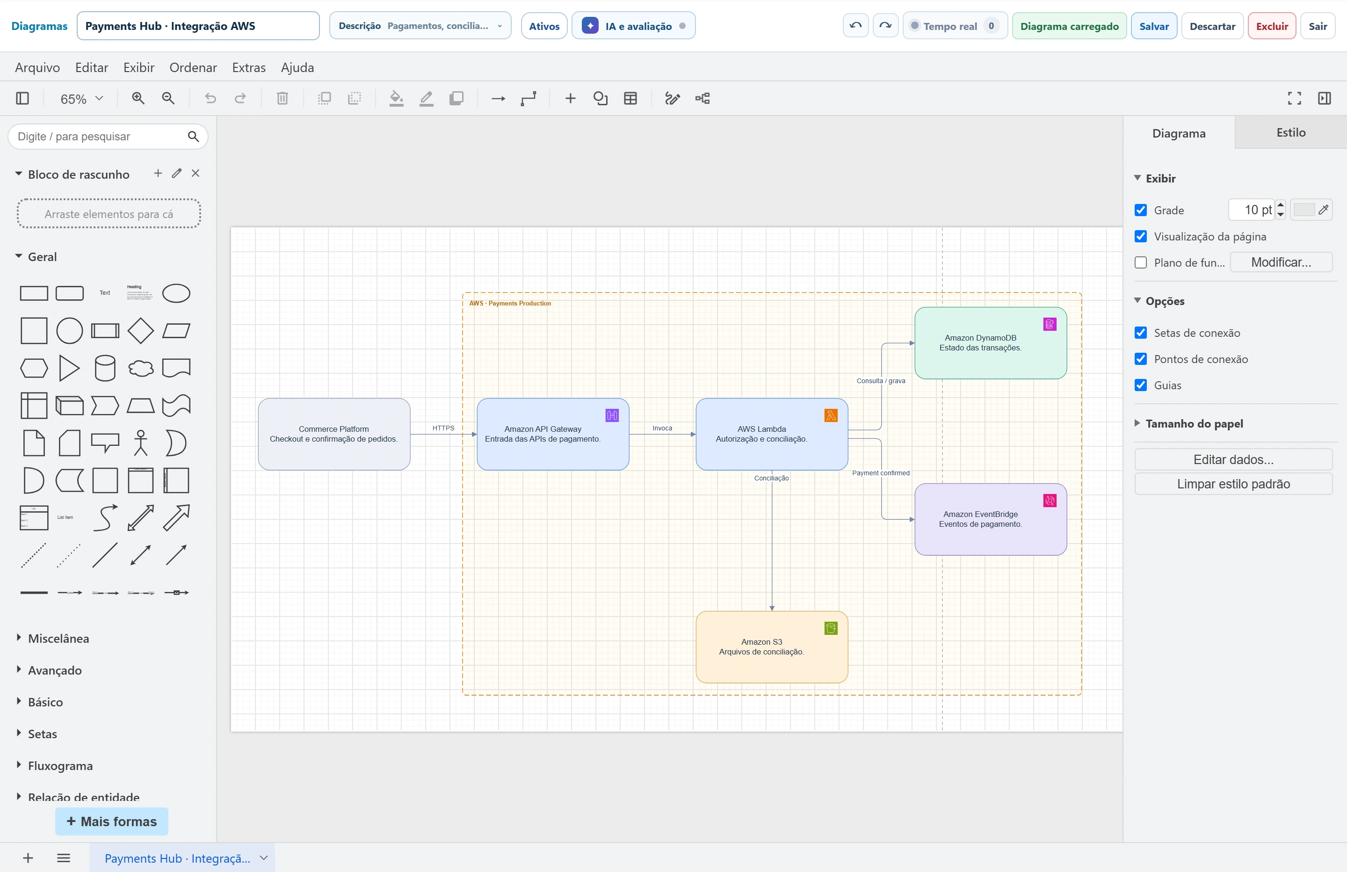Select the cylinder shape in Geral
Image resolution: width=1347 pixels, height=872 pixels.
(105, 368)
